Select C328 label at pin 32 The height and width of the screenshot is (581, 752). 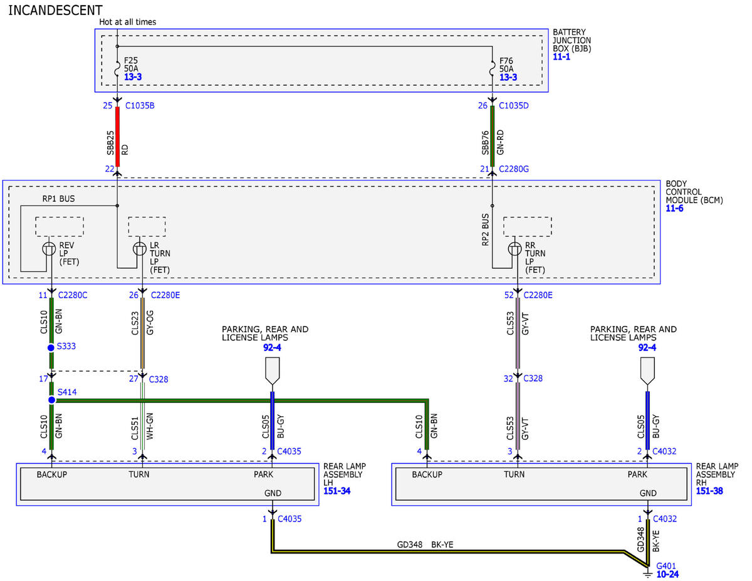[533, 379]
